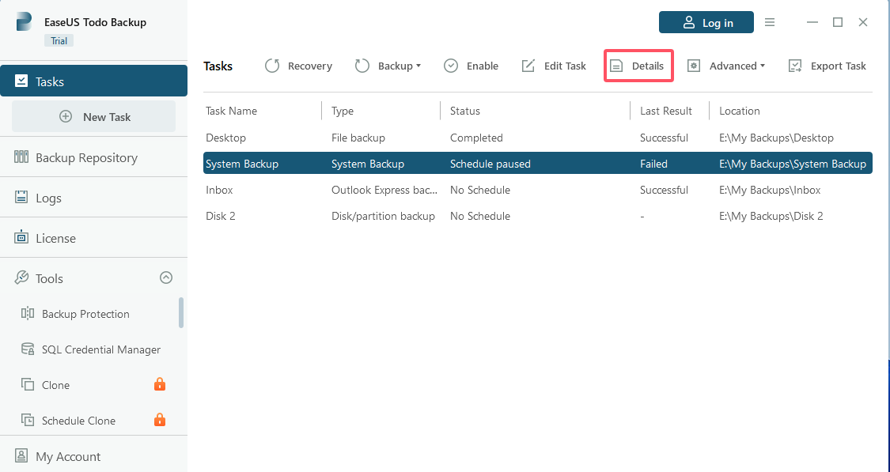Create a New Task
This screenshot has width=890, height=472.
tap(93, 117)
